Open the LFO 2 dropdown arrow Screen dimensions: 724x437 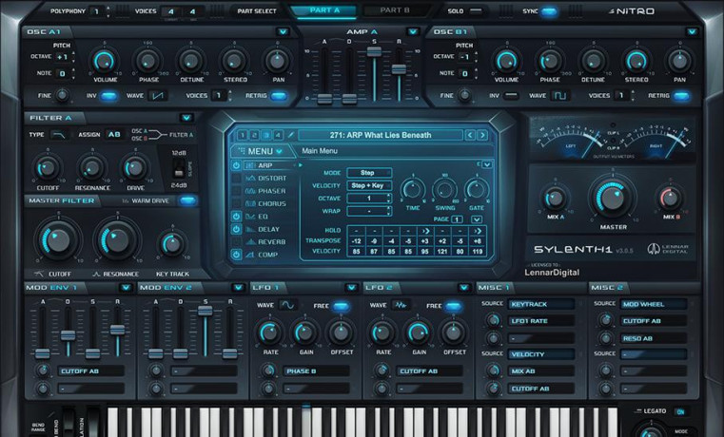[464, 288]
